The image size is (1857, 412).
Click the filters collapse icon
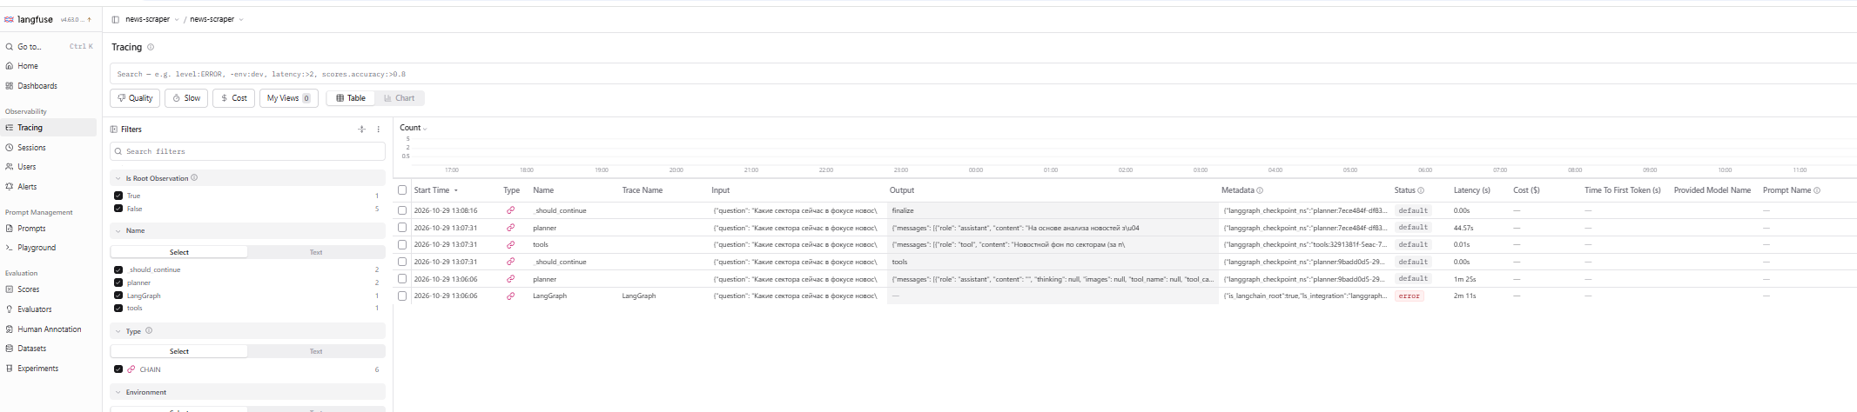[x=361, y=130]
